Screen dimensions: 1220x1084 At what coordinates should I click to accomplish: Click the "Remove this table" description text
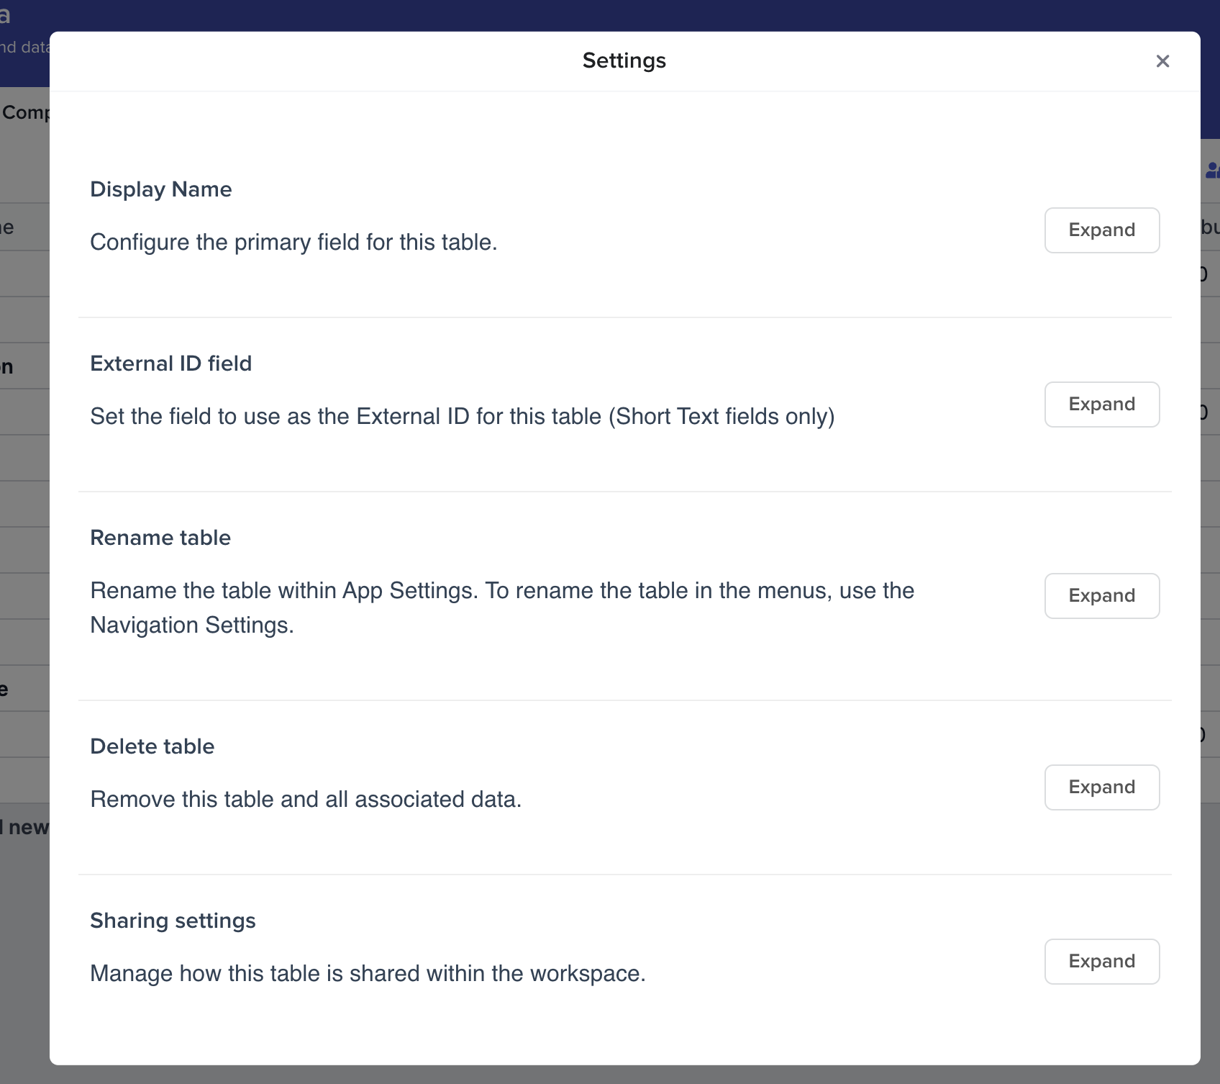pyautogui.click(x=306, y=800)
